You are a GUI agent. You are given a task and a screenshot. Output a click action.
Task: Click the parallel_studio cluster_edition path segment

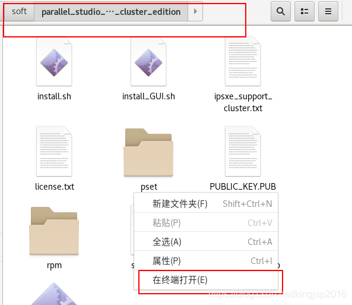(111, 11)
